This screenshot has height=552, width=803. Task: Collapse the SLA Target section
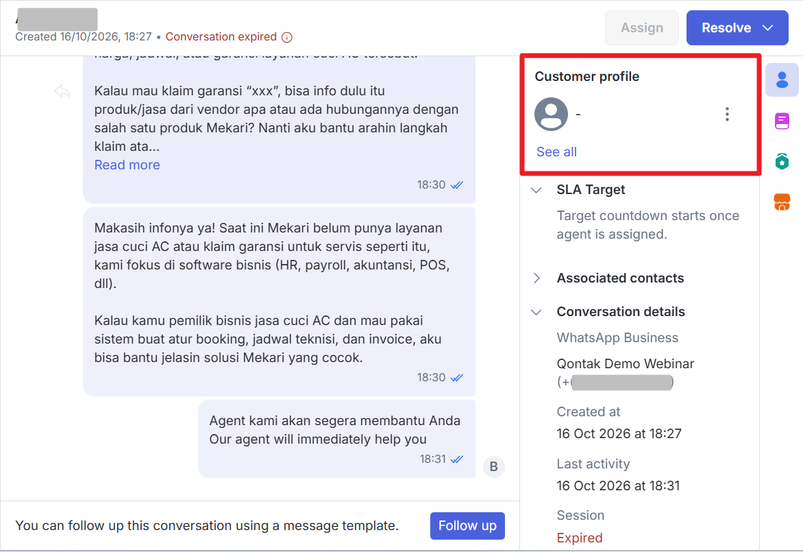pos(536,190)
